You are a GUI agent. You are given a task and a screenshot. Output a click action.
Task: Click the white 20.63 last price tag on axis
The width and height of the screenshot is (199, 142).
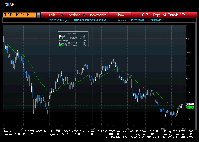pyautogui.click(x=190, y=104)
